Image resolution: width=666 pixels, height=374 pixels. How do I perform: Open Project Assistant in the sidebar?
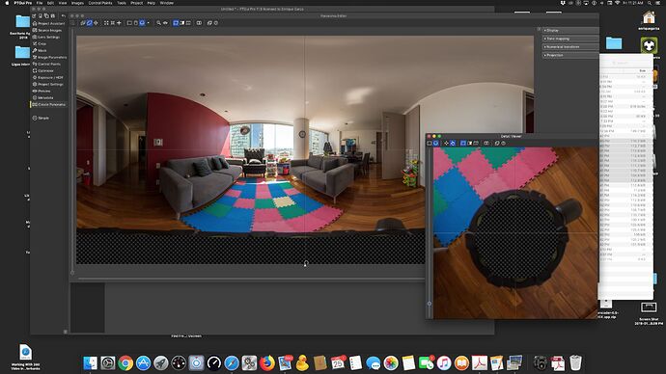(48, 23)
